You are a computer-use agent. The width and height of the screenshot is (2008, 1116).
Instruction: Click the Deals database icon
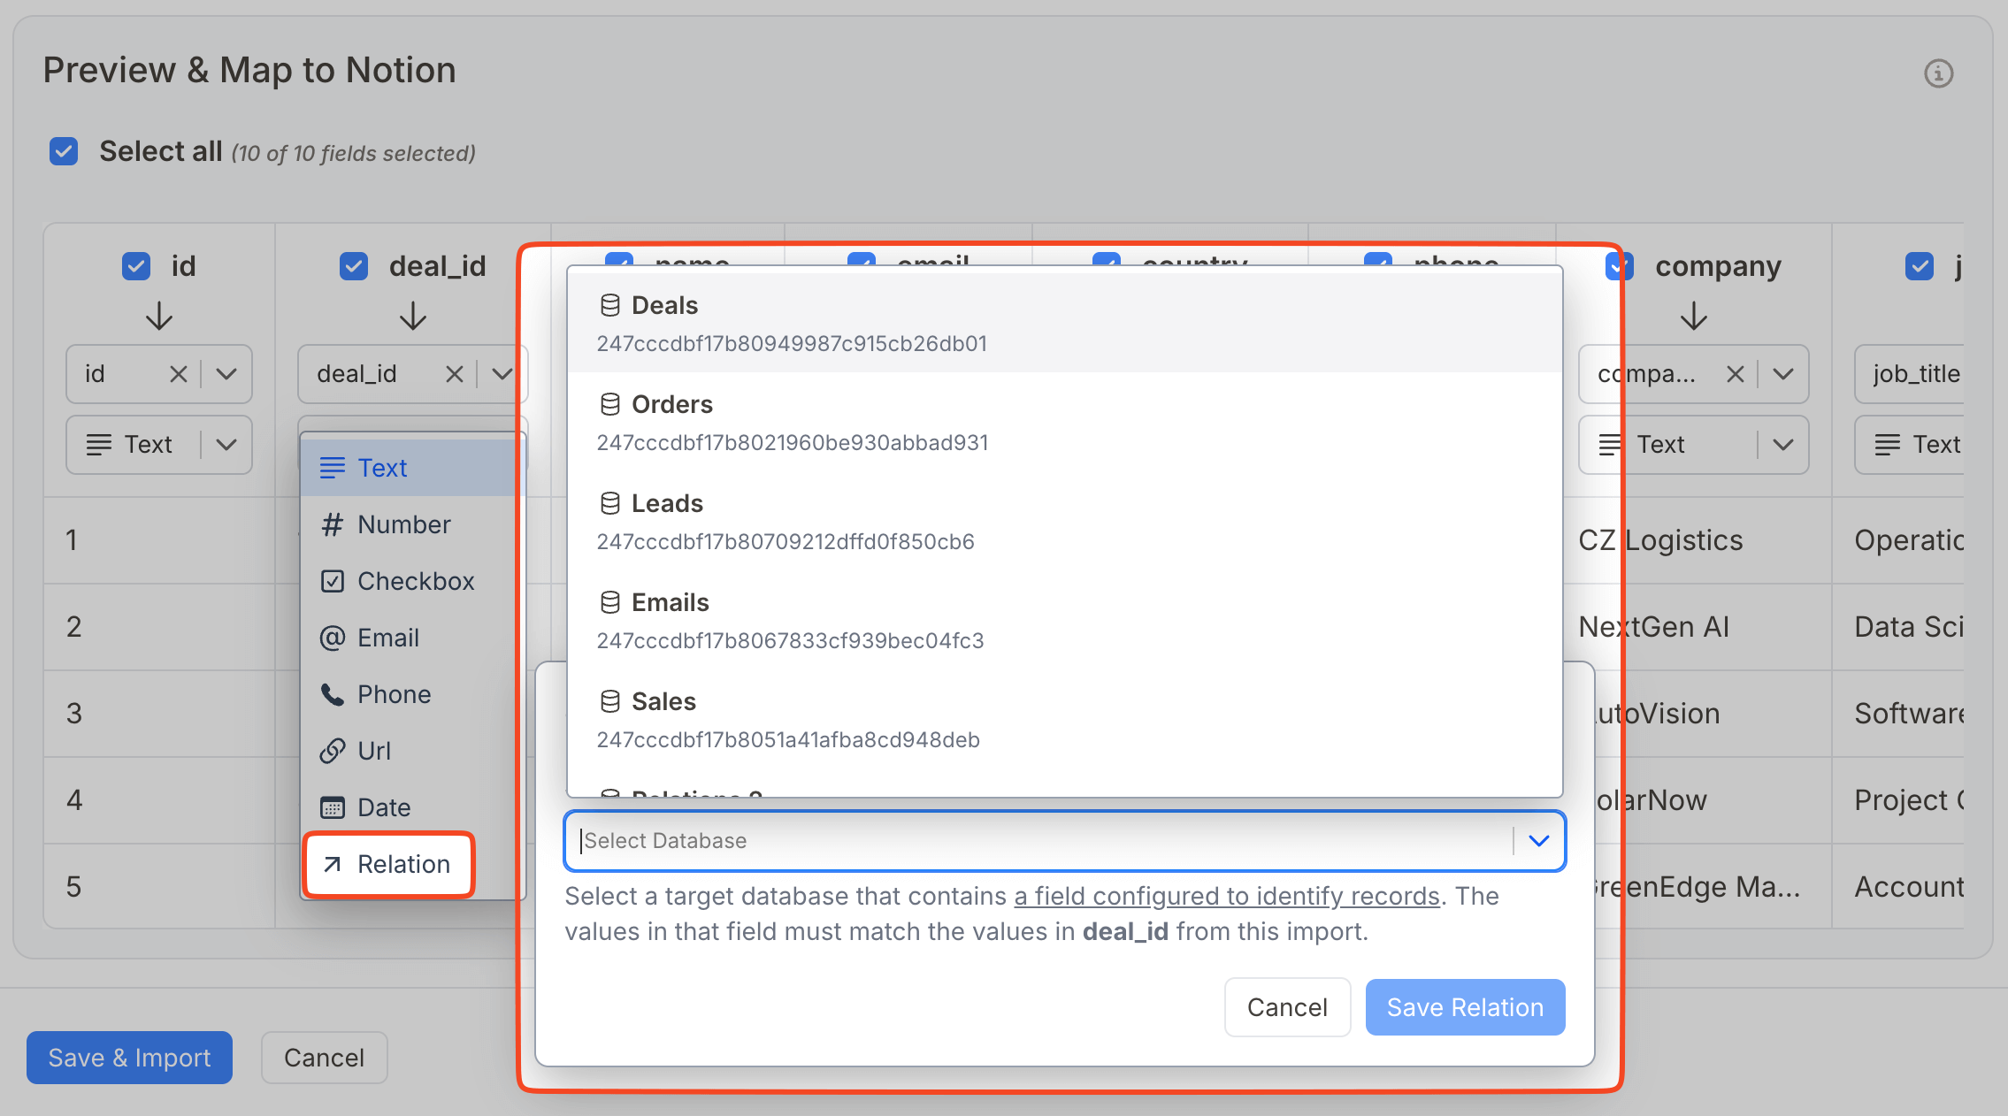(609, 305)
